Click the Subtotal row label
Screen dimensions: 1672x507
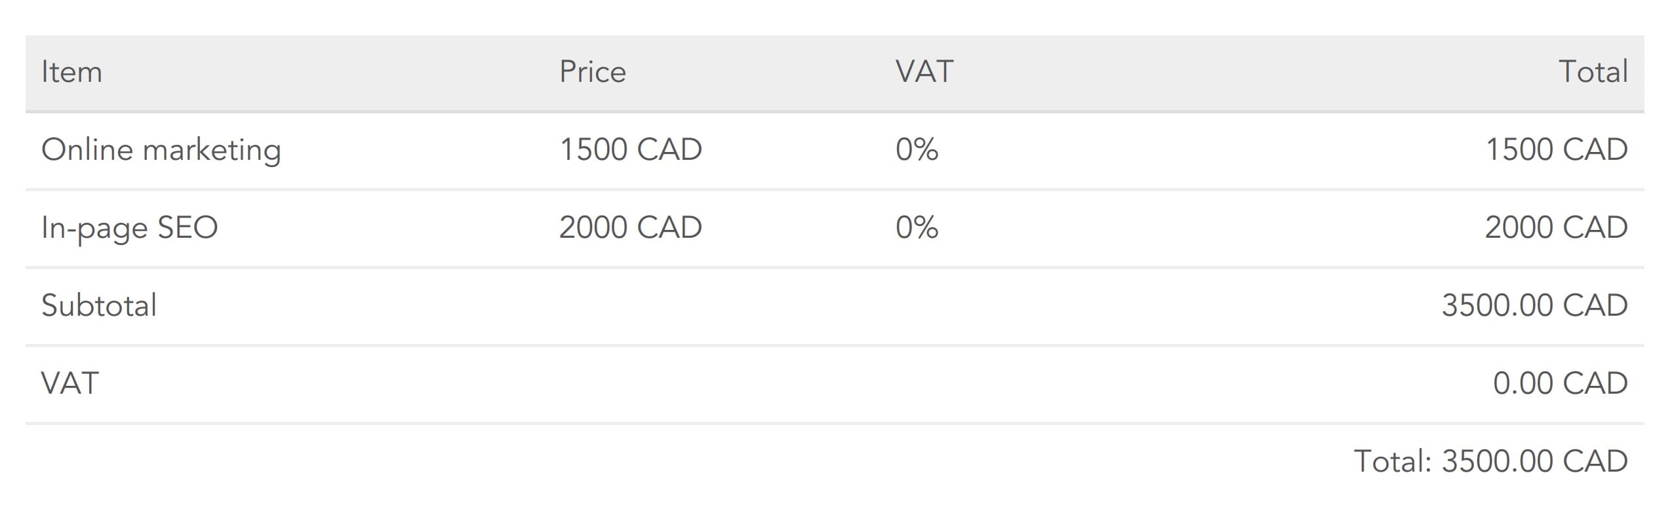(x=99, y=306)
